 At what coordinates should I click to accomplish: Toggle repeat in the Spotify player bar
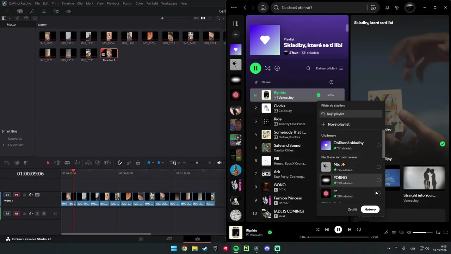pyautogui.click(x=359, y=230)
